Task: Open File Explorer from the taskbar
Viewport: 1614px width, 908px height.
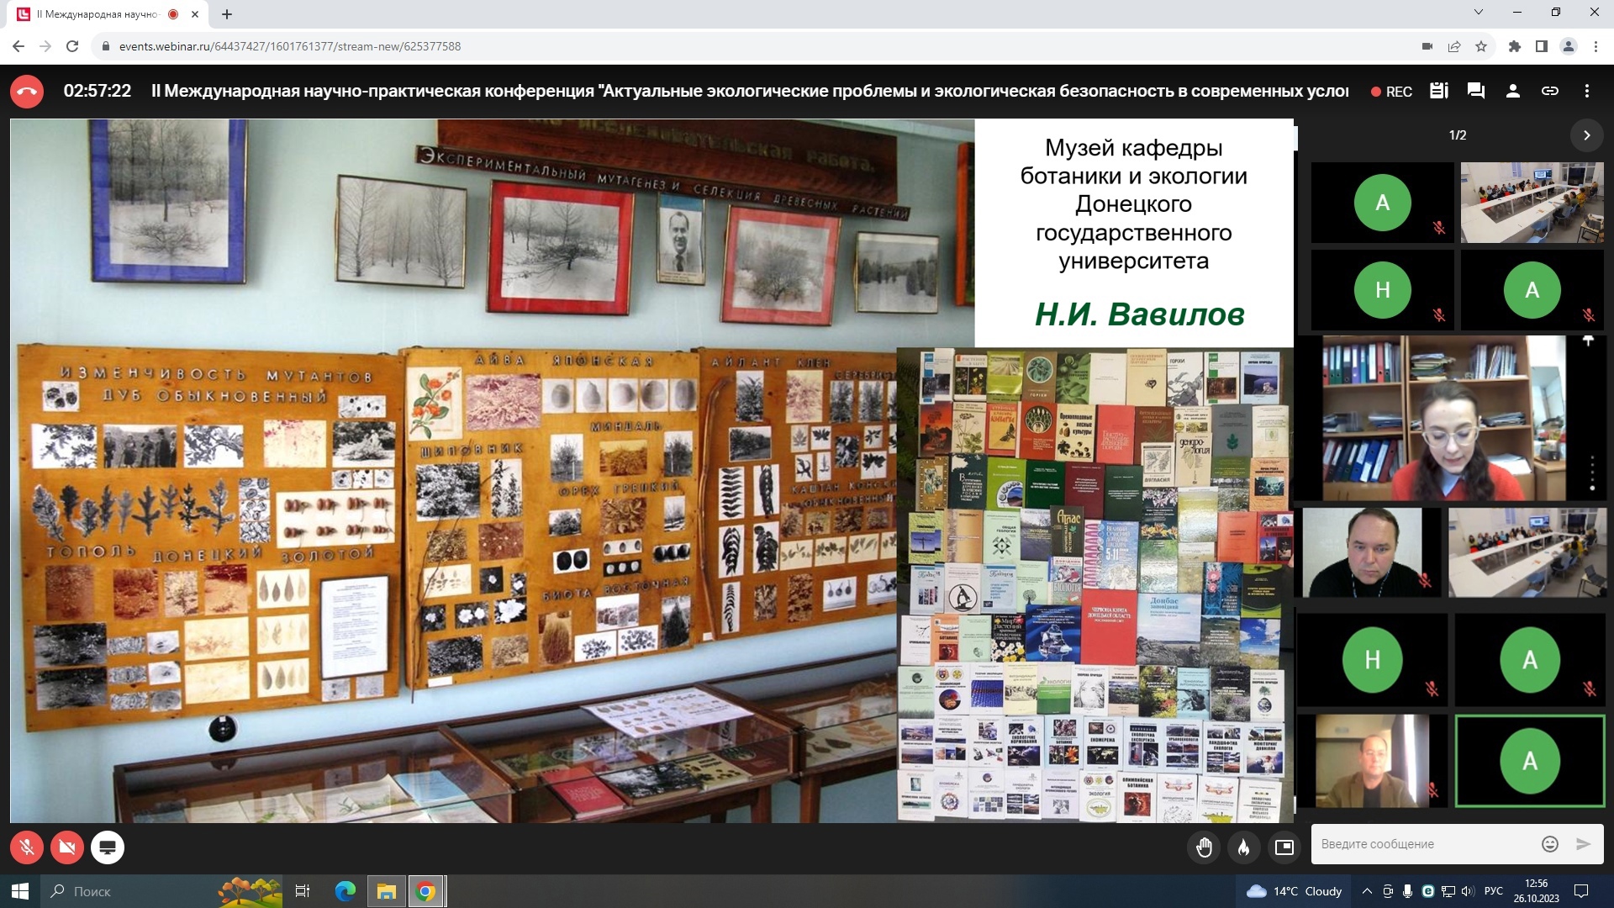Action: point(387,891)
